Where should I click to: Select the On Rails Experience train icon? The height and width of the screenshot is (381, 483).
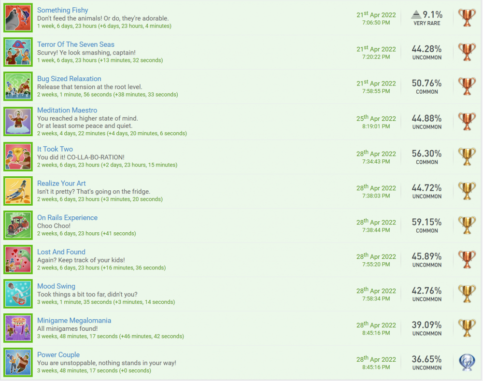click(18, 225)
